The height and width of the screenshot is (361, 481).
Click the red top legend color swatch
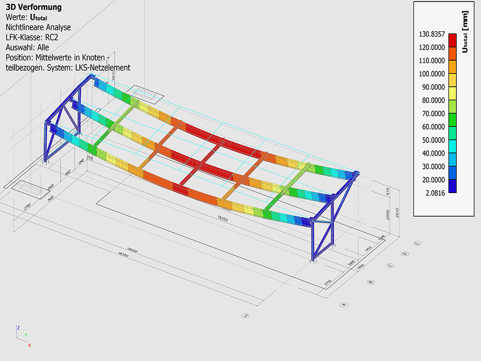(452, 40)
